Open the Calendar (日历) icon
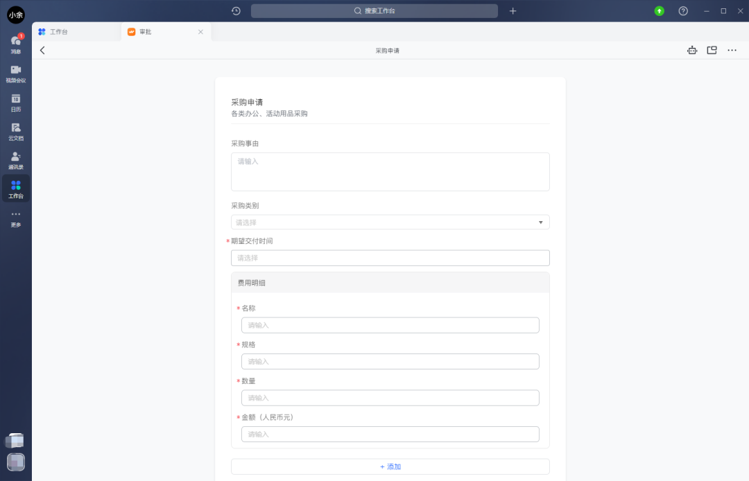Image resolution: width=749 pixels, height=481 pixels. 15,102
